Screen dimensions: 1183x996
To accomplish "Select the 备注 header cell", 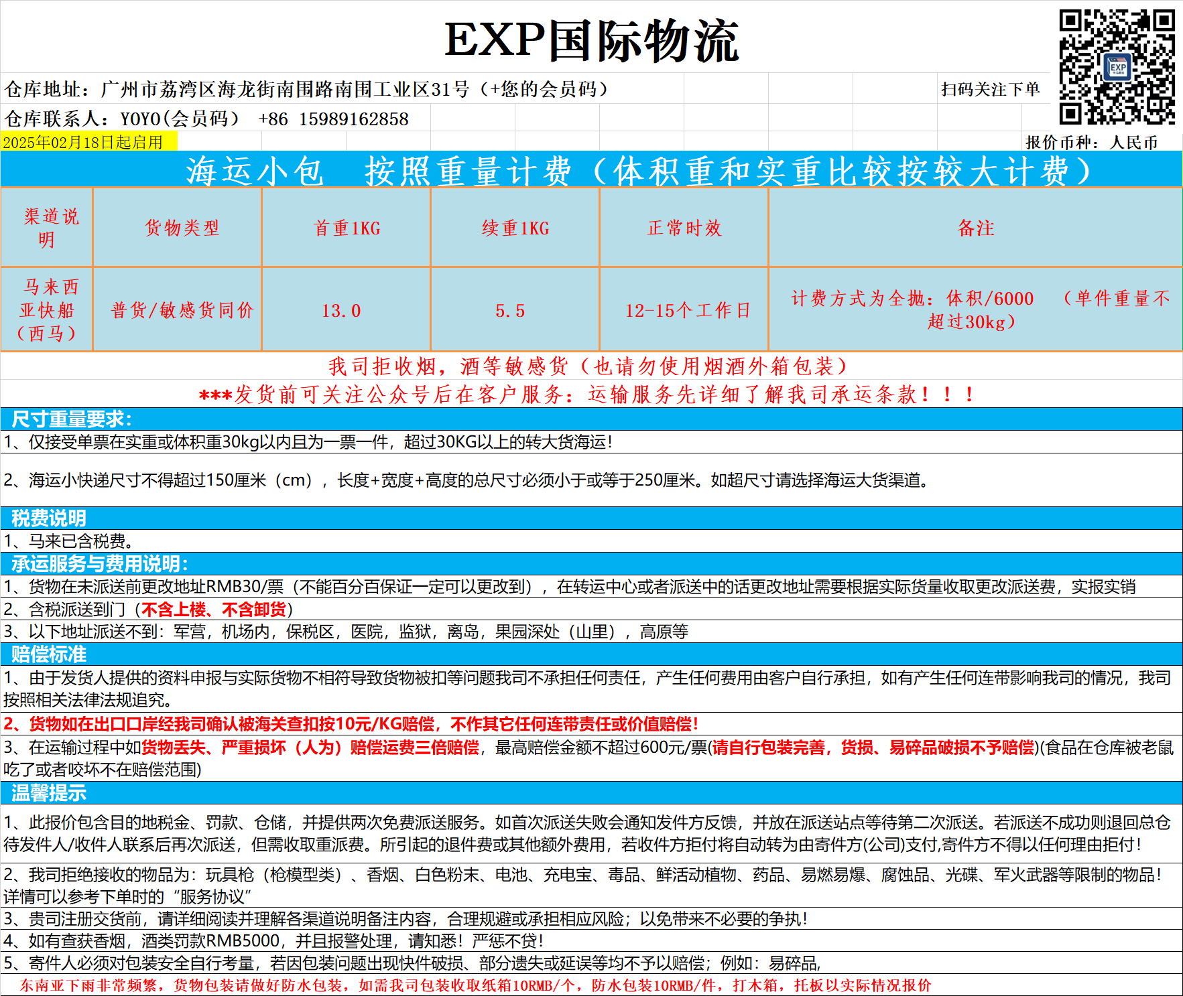I will coord(976,228).
